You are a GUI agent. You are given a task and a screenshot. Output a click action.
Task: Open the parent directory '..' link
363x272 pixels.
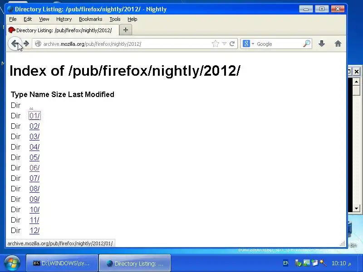coord(31,107)
